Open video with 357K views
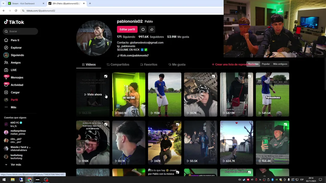326x183 pixels. click(201, 95)
